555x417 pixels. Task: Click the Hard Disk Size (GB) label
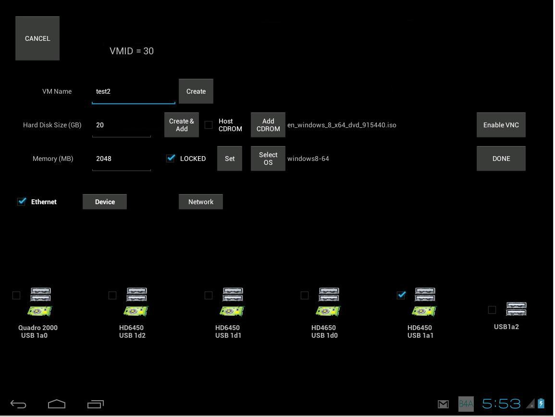pos(52,125)
